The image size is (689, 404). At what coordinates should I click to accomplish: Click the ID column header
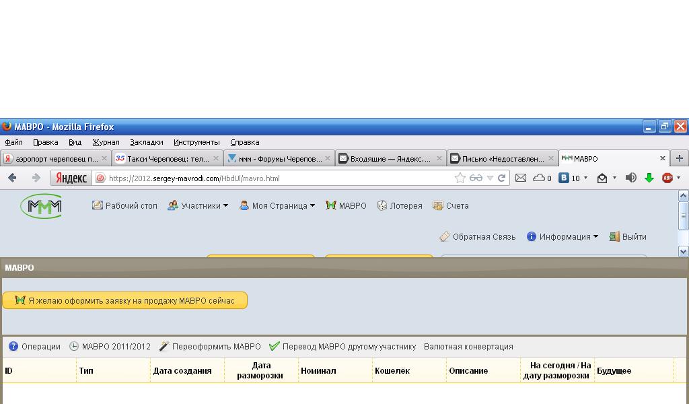tap(39, 370)
